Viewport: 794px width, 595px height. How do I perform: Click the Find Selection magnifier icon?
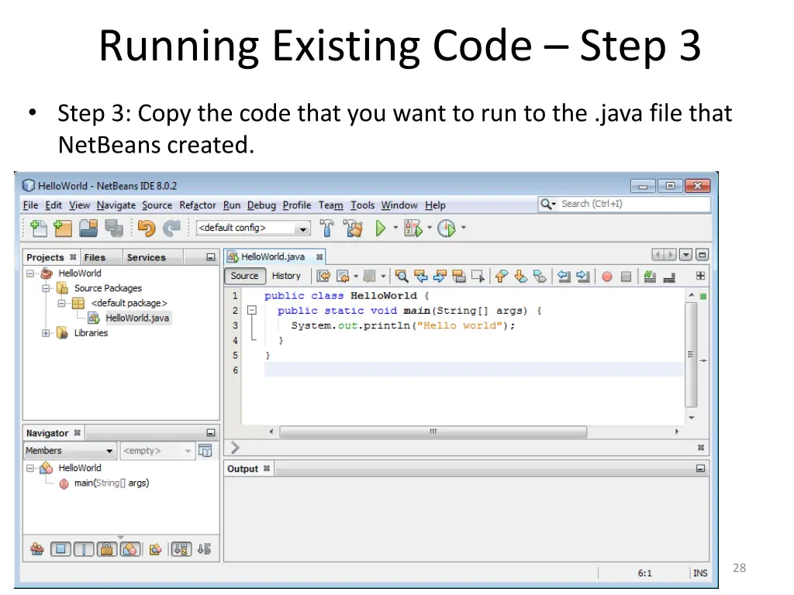[402, 277]
